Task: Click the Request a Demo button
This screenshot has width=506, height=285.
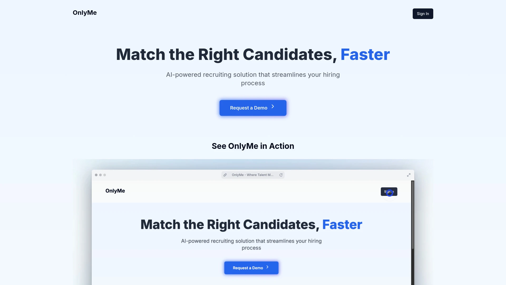Action: tap(253, 107)
